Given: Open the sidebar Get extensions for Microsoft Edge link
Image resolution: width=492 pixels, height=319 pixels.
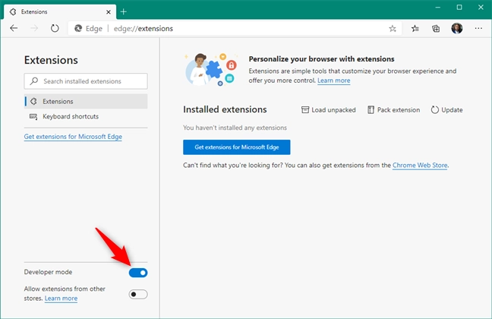Looking at the screenshot, I should pyautogui.click(x=73, y=137).
